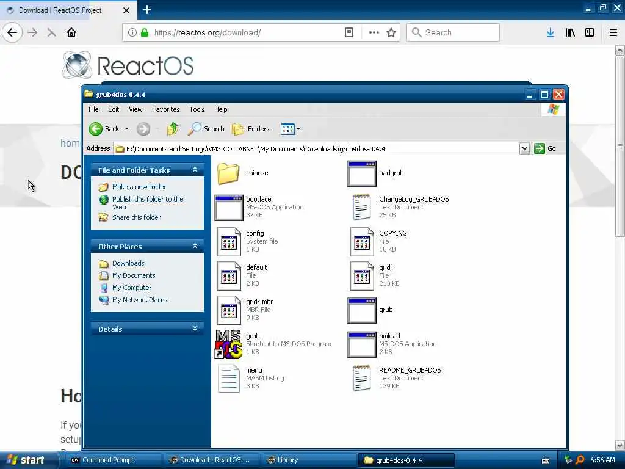Image resolution: width=625 pixels, height=469 pixels.
Task: Go to My Documents in Other Places
Action: pyautogui.click(x=134, y=275)
